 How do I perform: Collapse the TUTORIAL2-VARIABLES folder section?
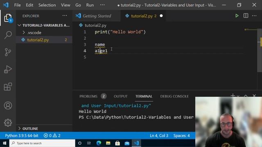coord(44,25)
